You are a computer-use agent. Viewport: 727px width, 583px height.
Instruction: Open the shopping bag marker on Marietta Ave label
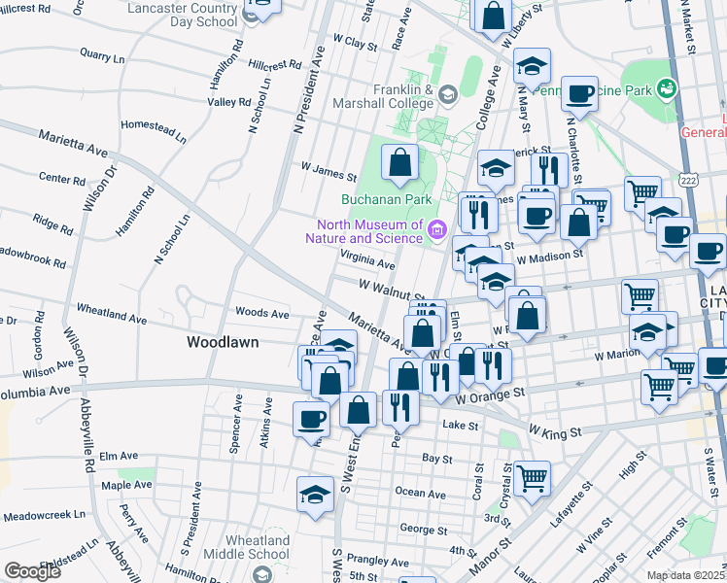(423, 333)
